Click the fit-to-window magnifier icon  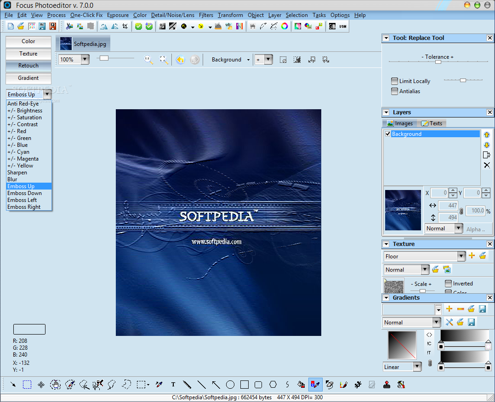(x=164, y=60)
